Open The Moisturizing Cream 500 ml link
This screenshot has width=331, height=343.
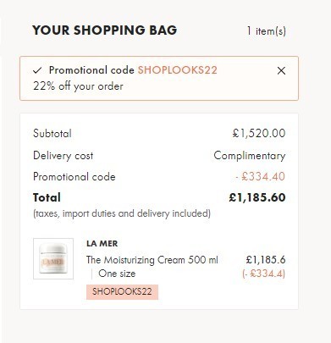[x=152, y=260]
